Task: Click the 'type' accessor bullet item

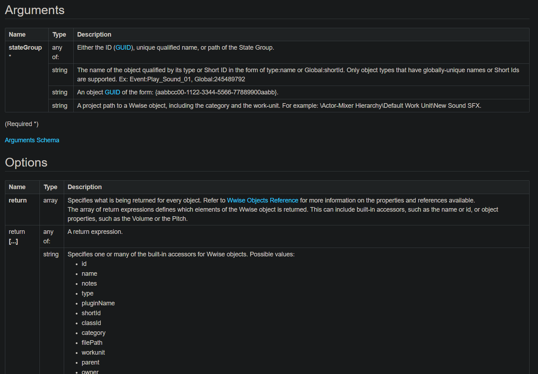Action: point(87,293)
